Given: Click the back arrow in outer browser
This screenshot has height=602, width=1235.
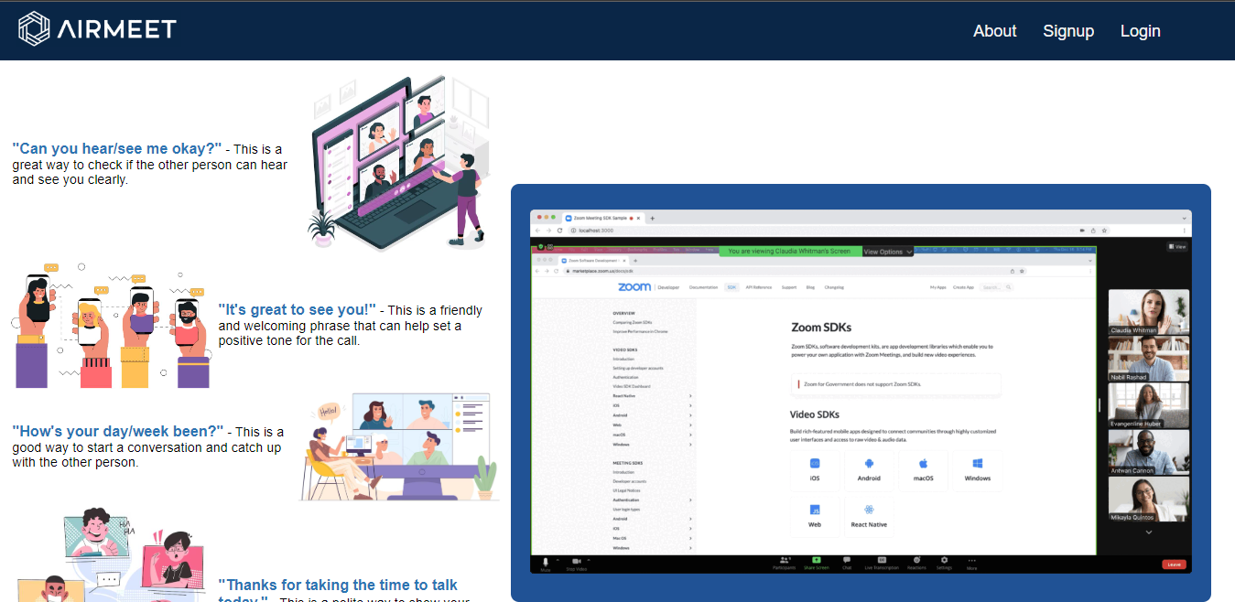Looking at the screenshot, I should (537, 231).
